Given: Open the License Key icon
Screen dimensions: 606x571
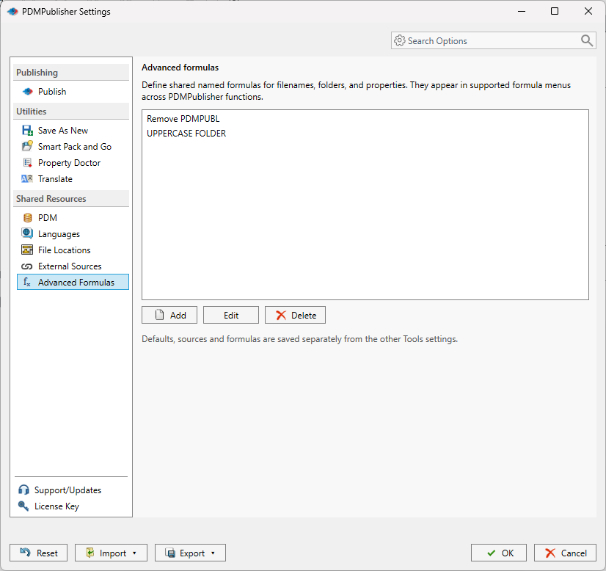Looking at the screenshot, I should click(23, 506).
